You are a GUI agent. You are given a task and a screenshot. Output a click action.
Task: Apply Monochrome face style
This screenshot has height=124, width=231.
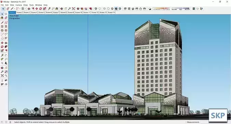point(120,9)
